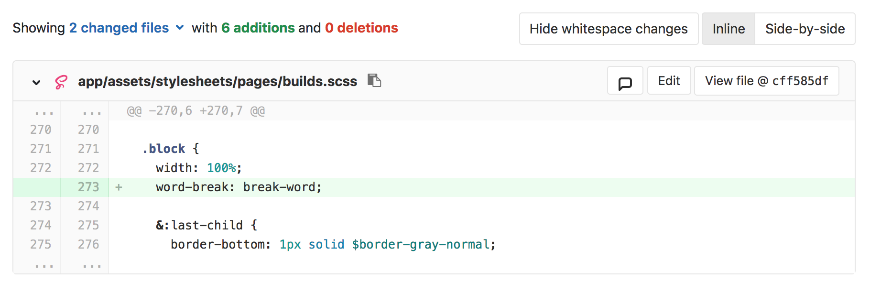Viewport: 870px width, 283px height.
Task: Switch to Inline diff view
Action: coord(729,29)
